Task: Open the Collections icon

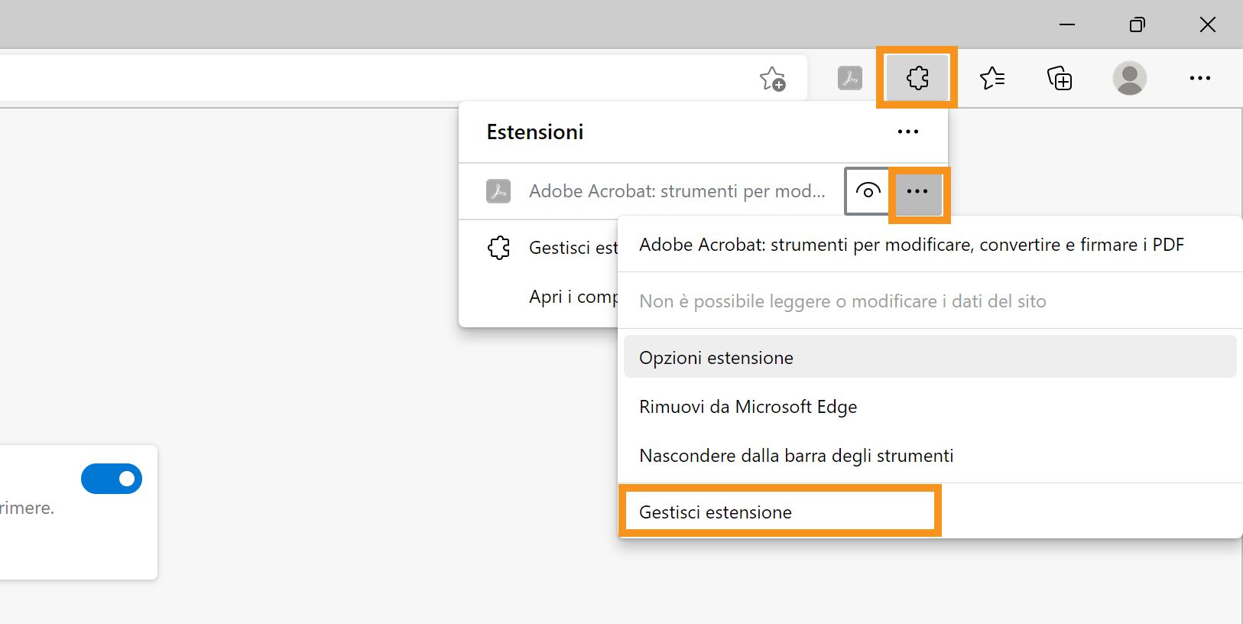Action: (x=1059, y=78)
